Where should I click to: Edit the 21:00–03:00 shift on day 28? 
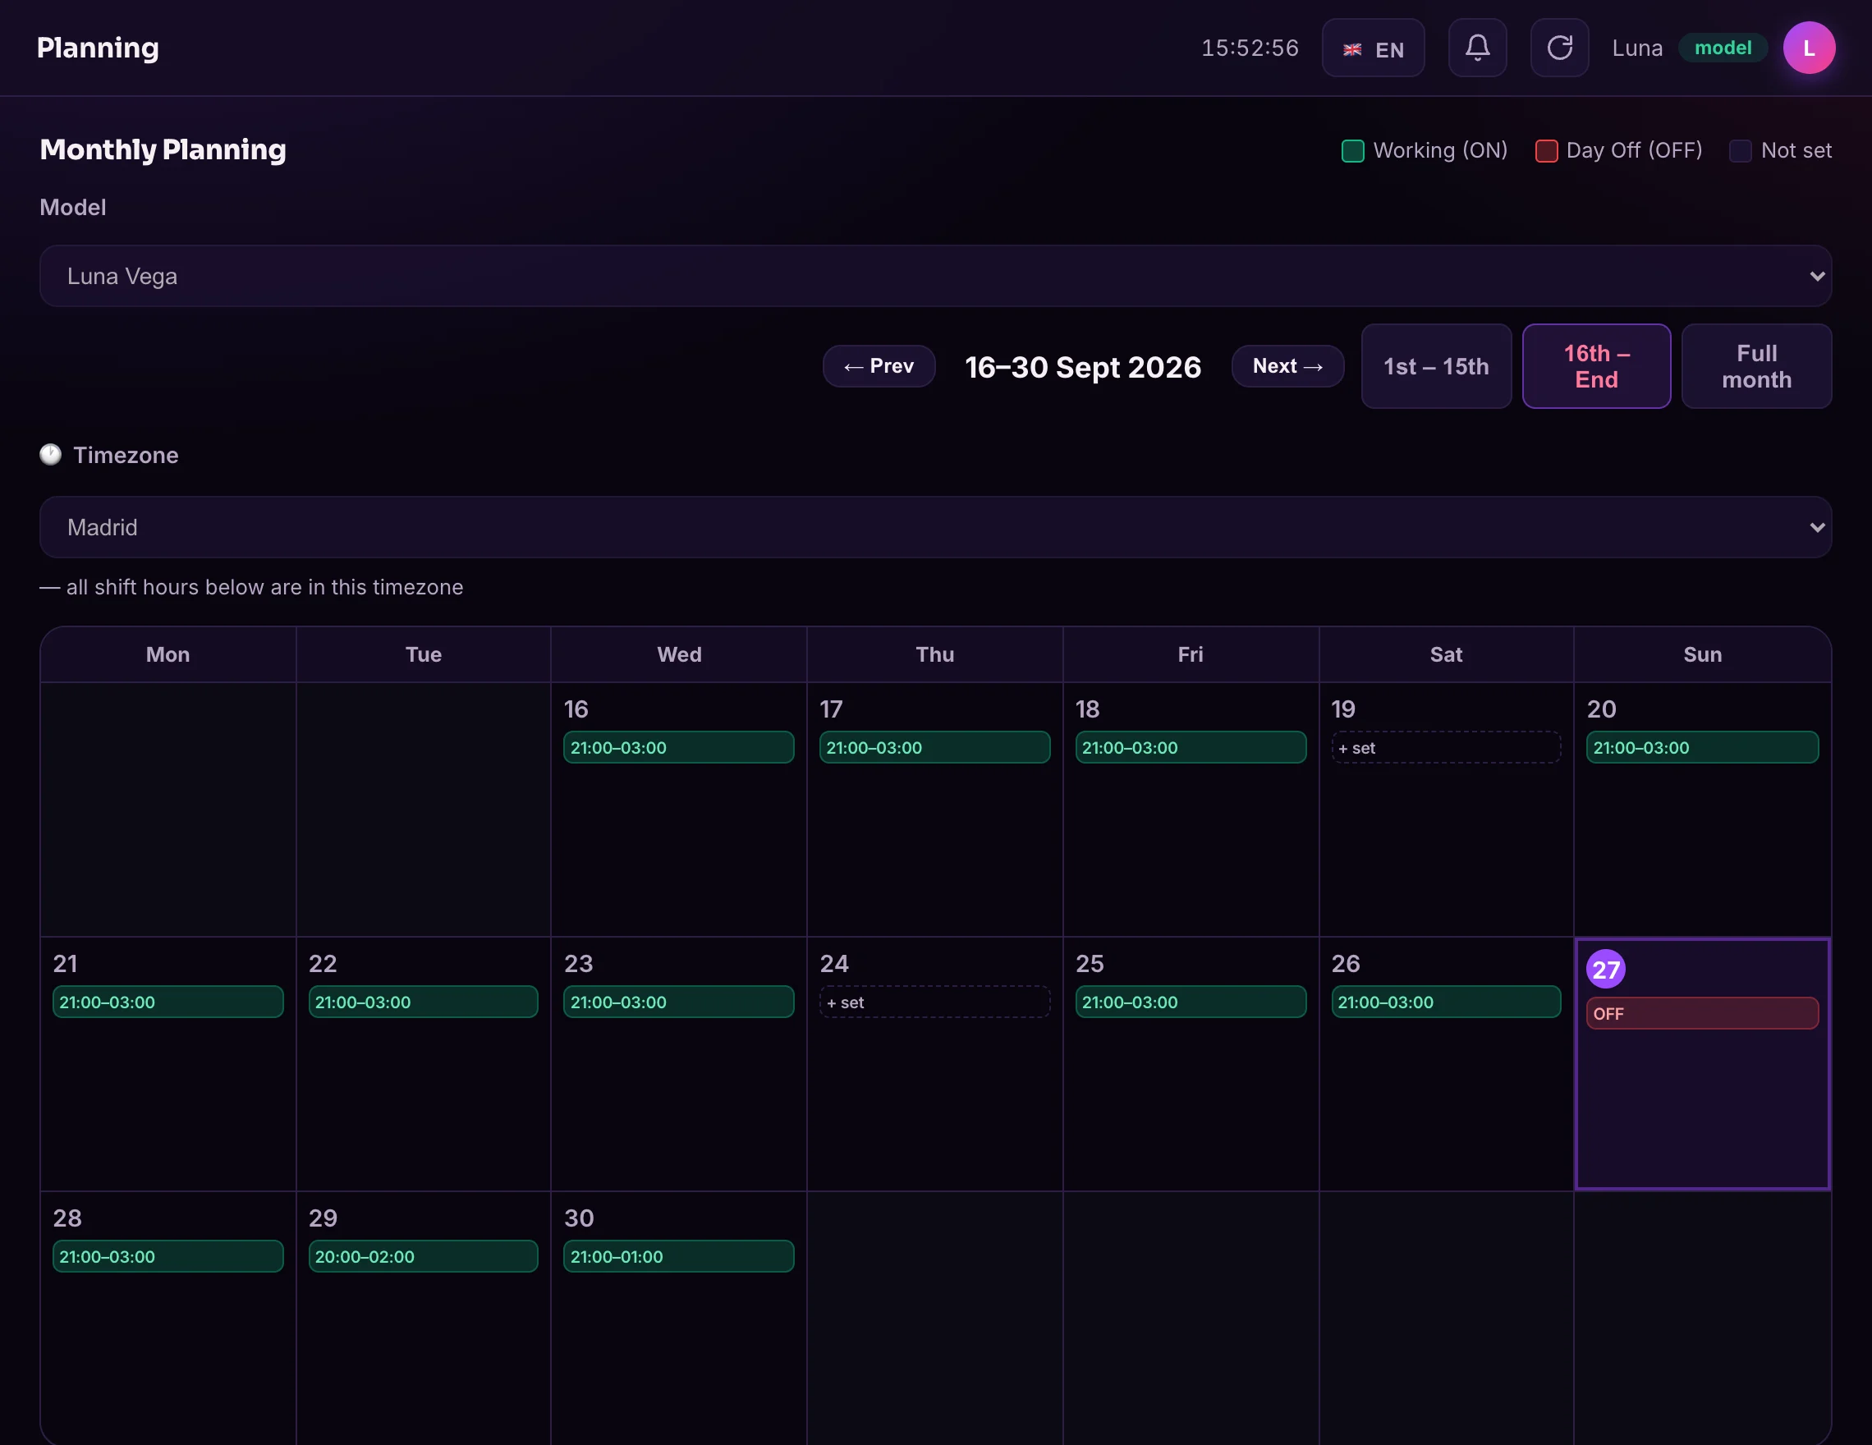[168, 1256]
